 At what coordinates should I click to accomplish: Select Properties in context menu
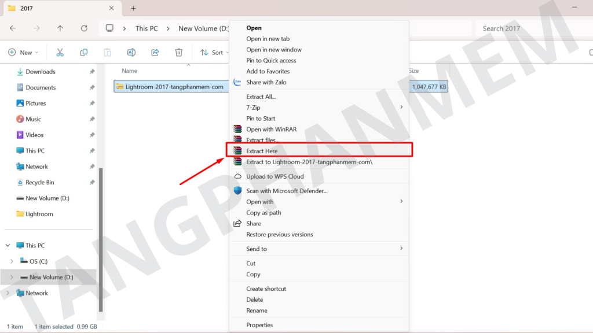259,325
